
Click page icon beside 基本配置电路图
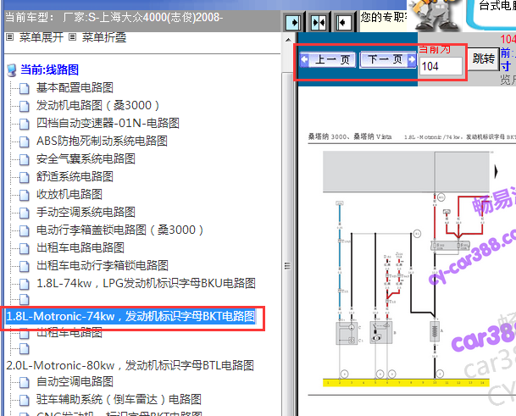click(x=24, y=88)
